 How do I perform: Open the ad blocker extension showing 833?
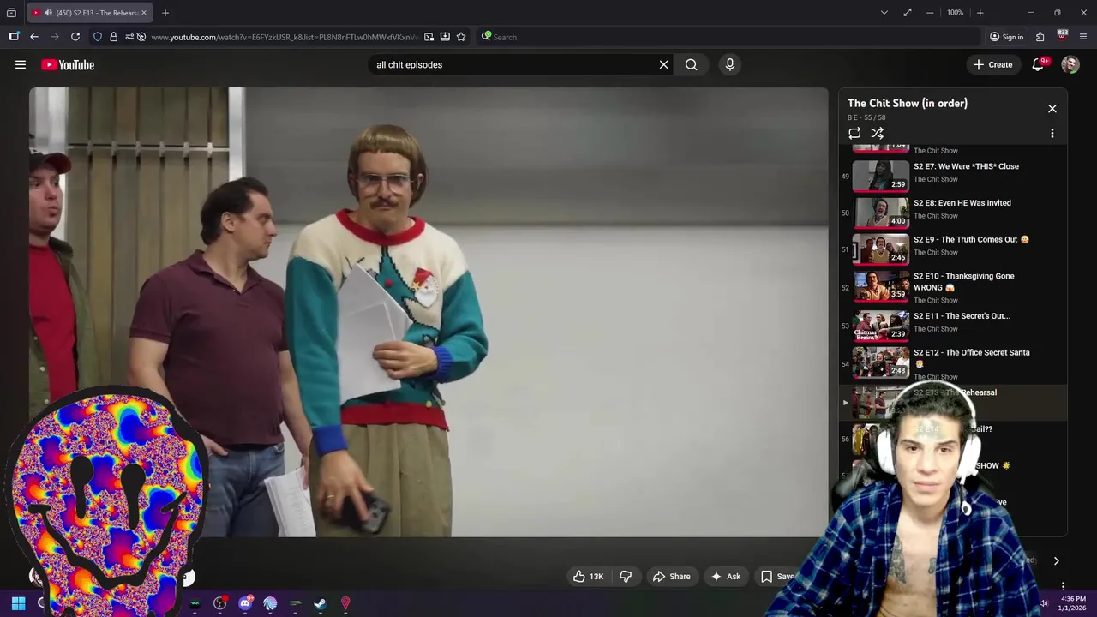point(1062,36)
